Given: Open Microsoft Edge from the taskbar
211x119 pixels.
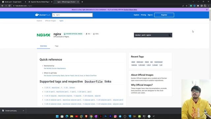Looking at the screenshot, I should [67, 116].
